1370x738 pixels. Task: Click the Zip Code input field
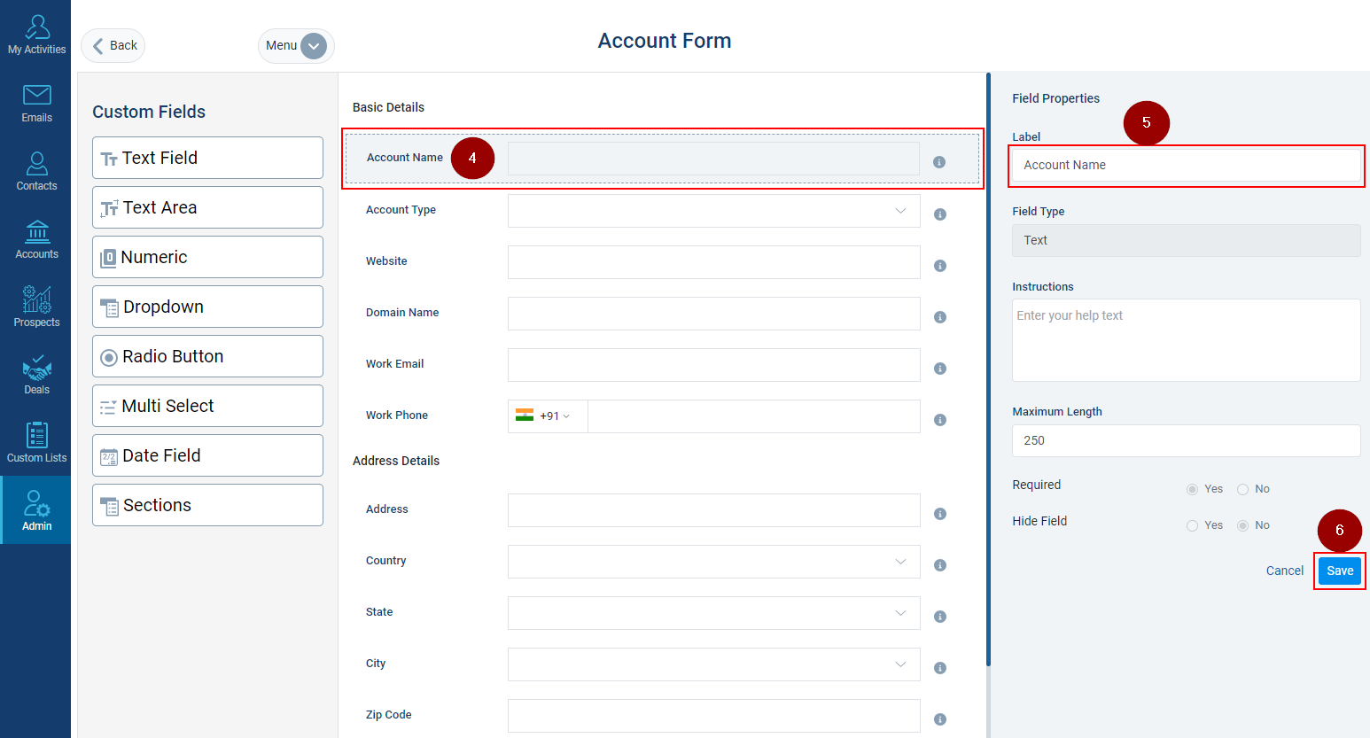pos(713,716)
